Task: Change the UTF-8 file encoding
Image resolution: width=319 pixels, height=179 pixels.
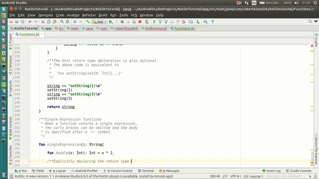Action: 236,177
